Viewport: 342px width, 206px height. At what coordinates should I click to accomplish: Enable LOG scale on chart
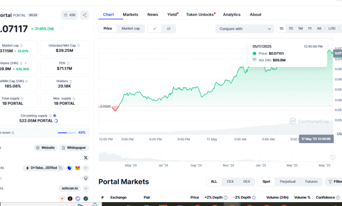(x=332, y=28)
